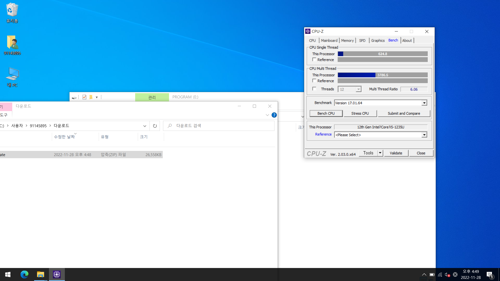Click the CPU-Z taskbar icon
Viewport: 500px width, 281px height.
[57, 274]
